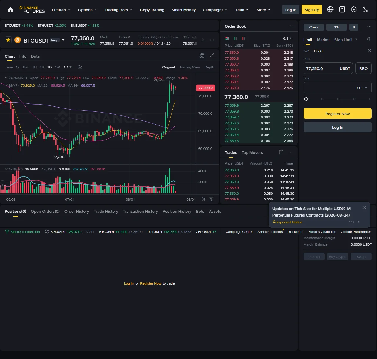
Task: Toggle the BTCUSDT favorite star
Action: pyautogui.click(x=8, y=40)
